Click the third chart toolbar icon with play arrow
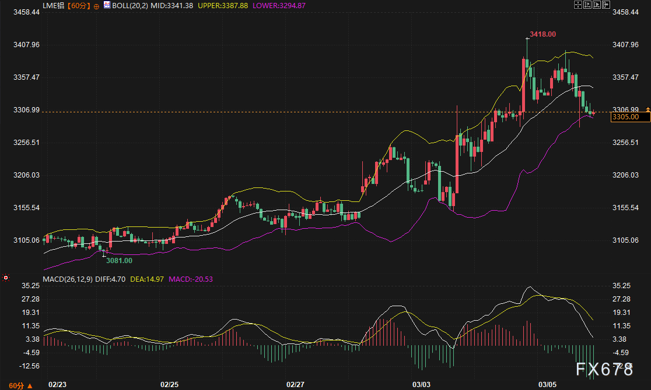Screen dimensions: 651x390 pos(597,5)
